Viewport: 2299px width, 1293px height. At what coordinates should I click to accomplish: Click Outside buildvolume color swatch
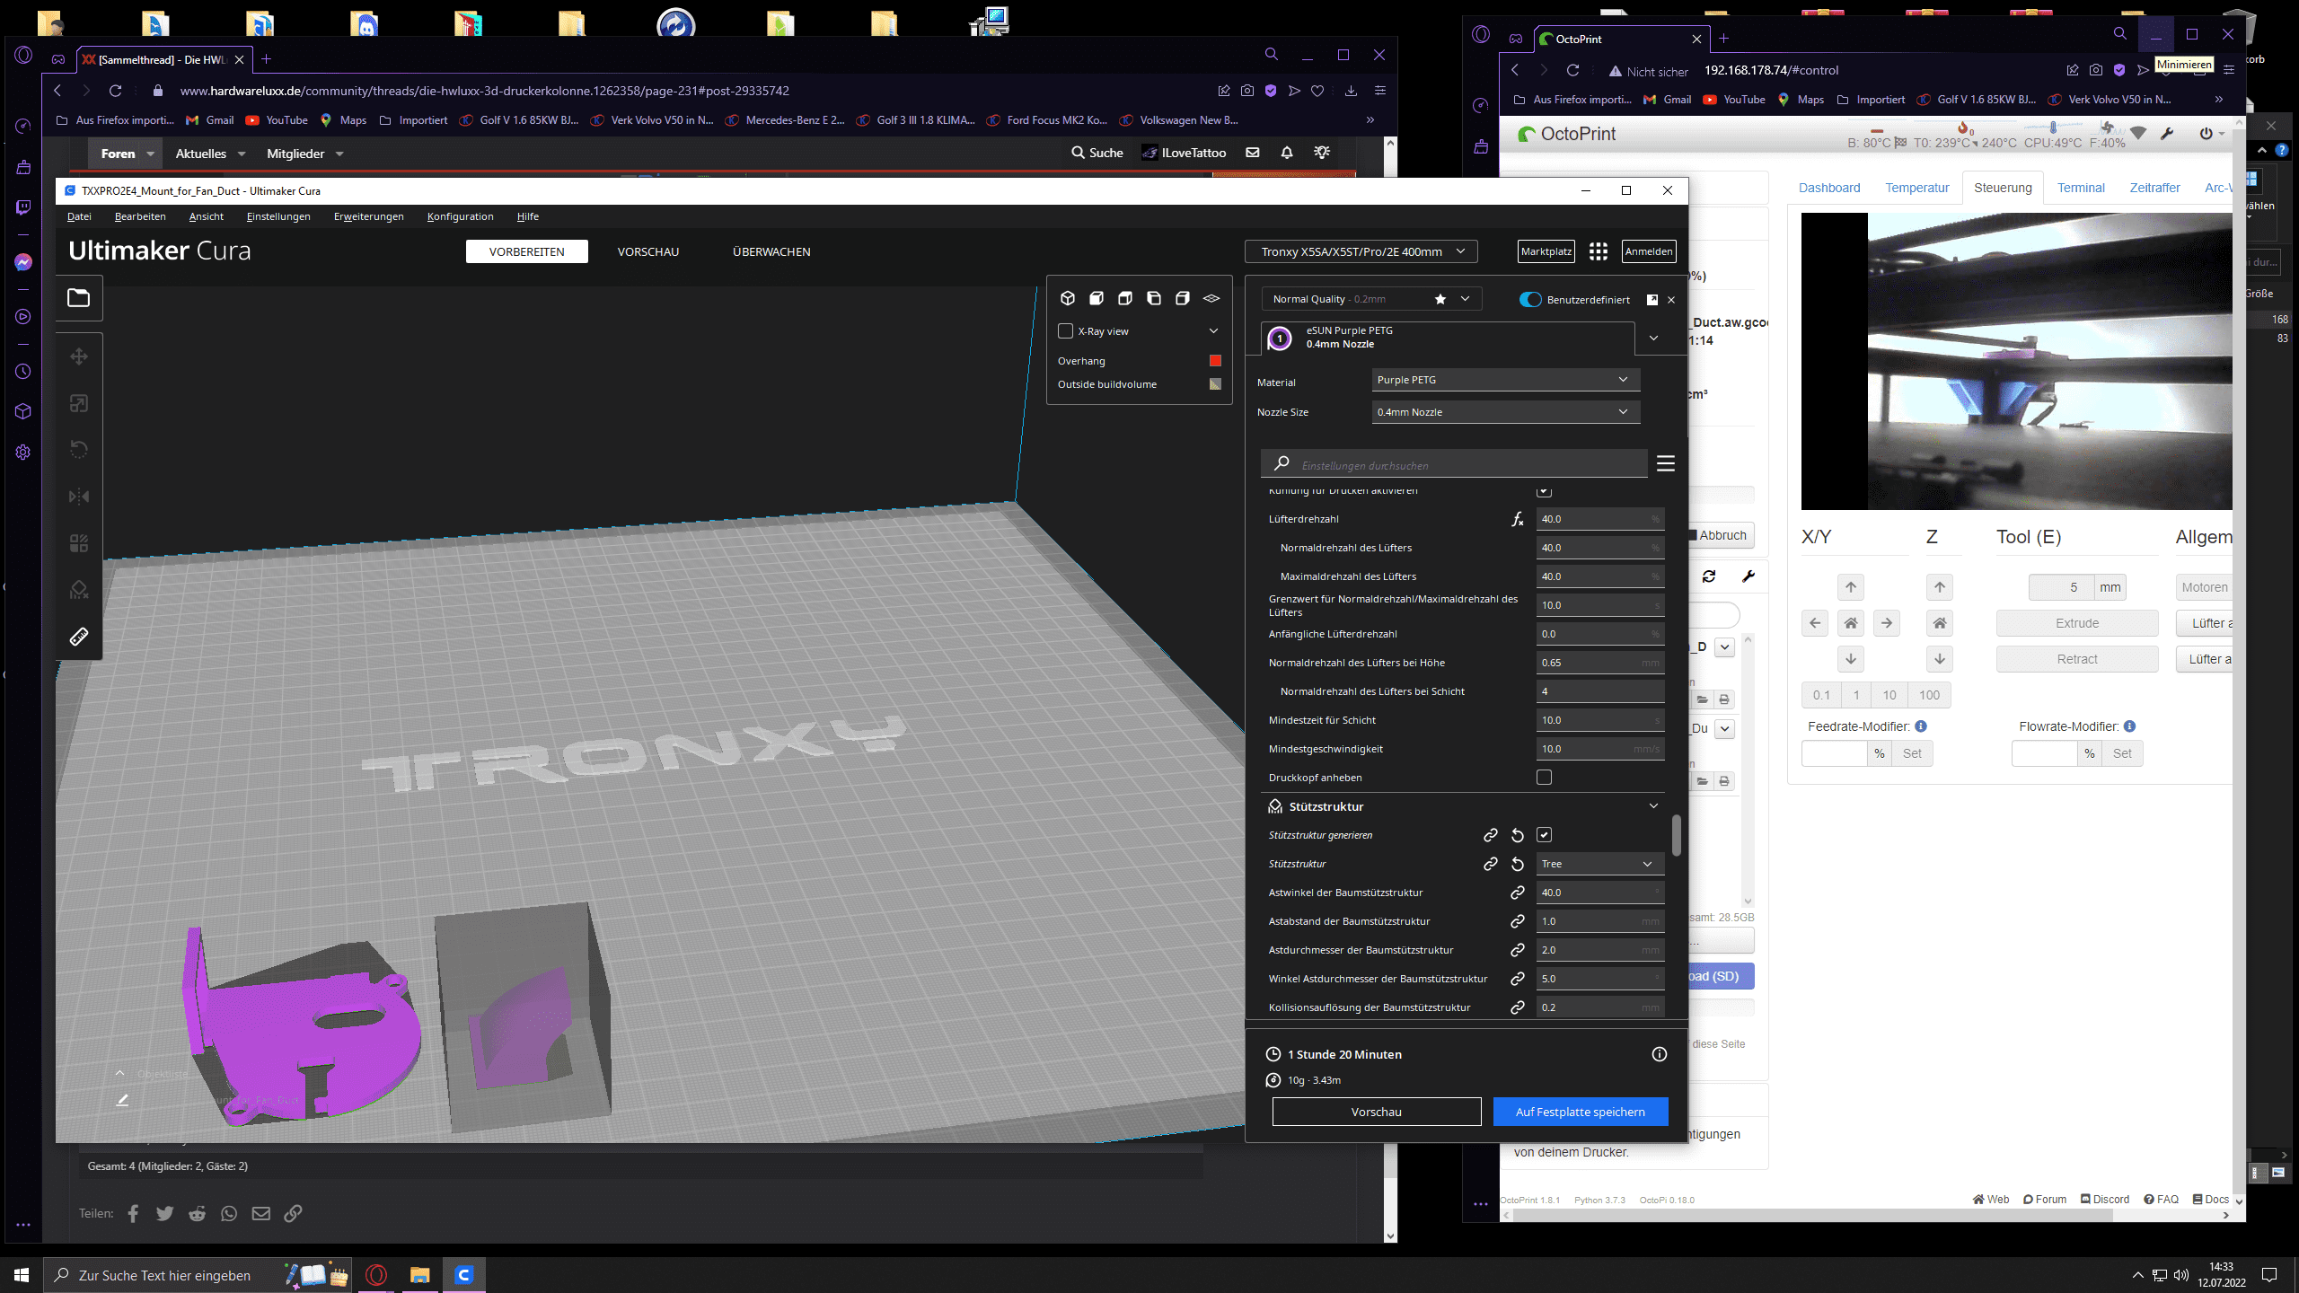(x=1215, y=384)
